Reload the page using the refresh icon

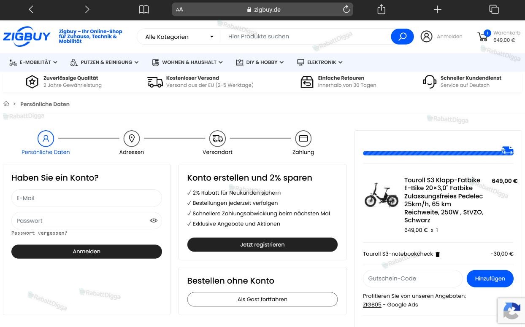[346, 9]
